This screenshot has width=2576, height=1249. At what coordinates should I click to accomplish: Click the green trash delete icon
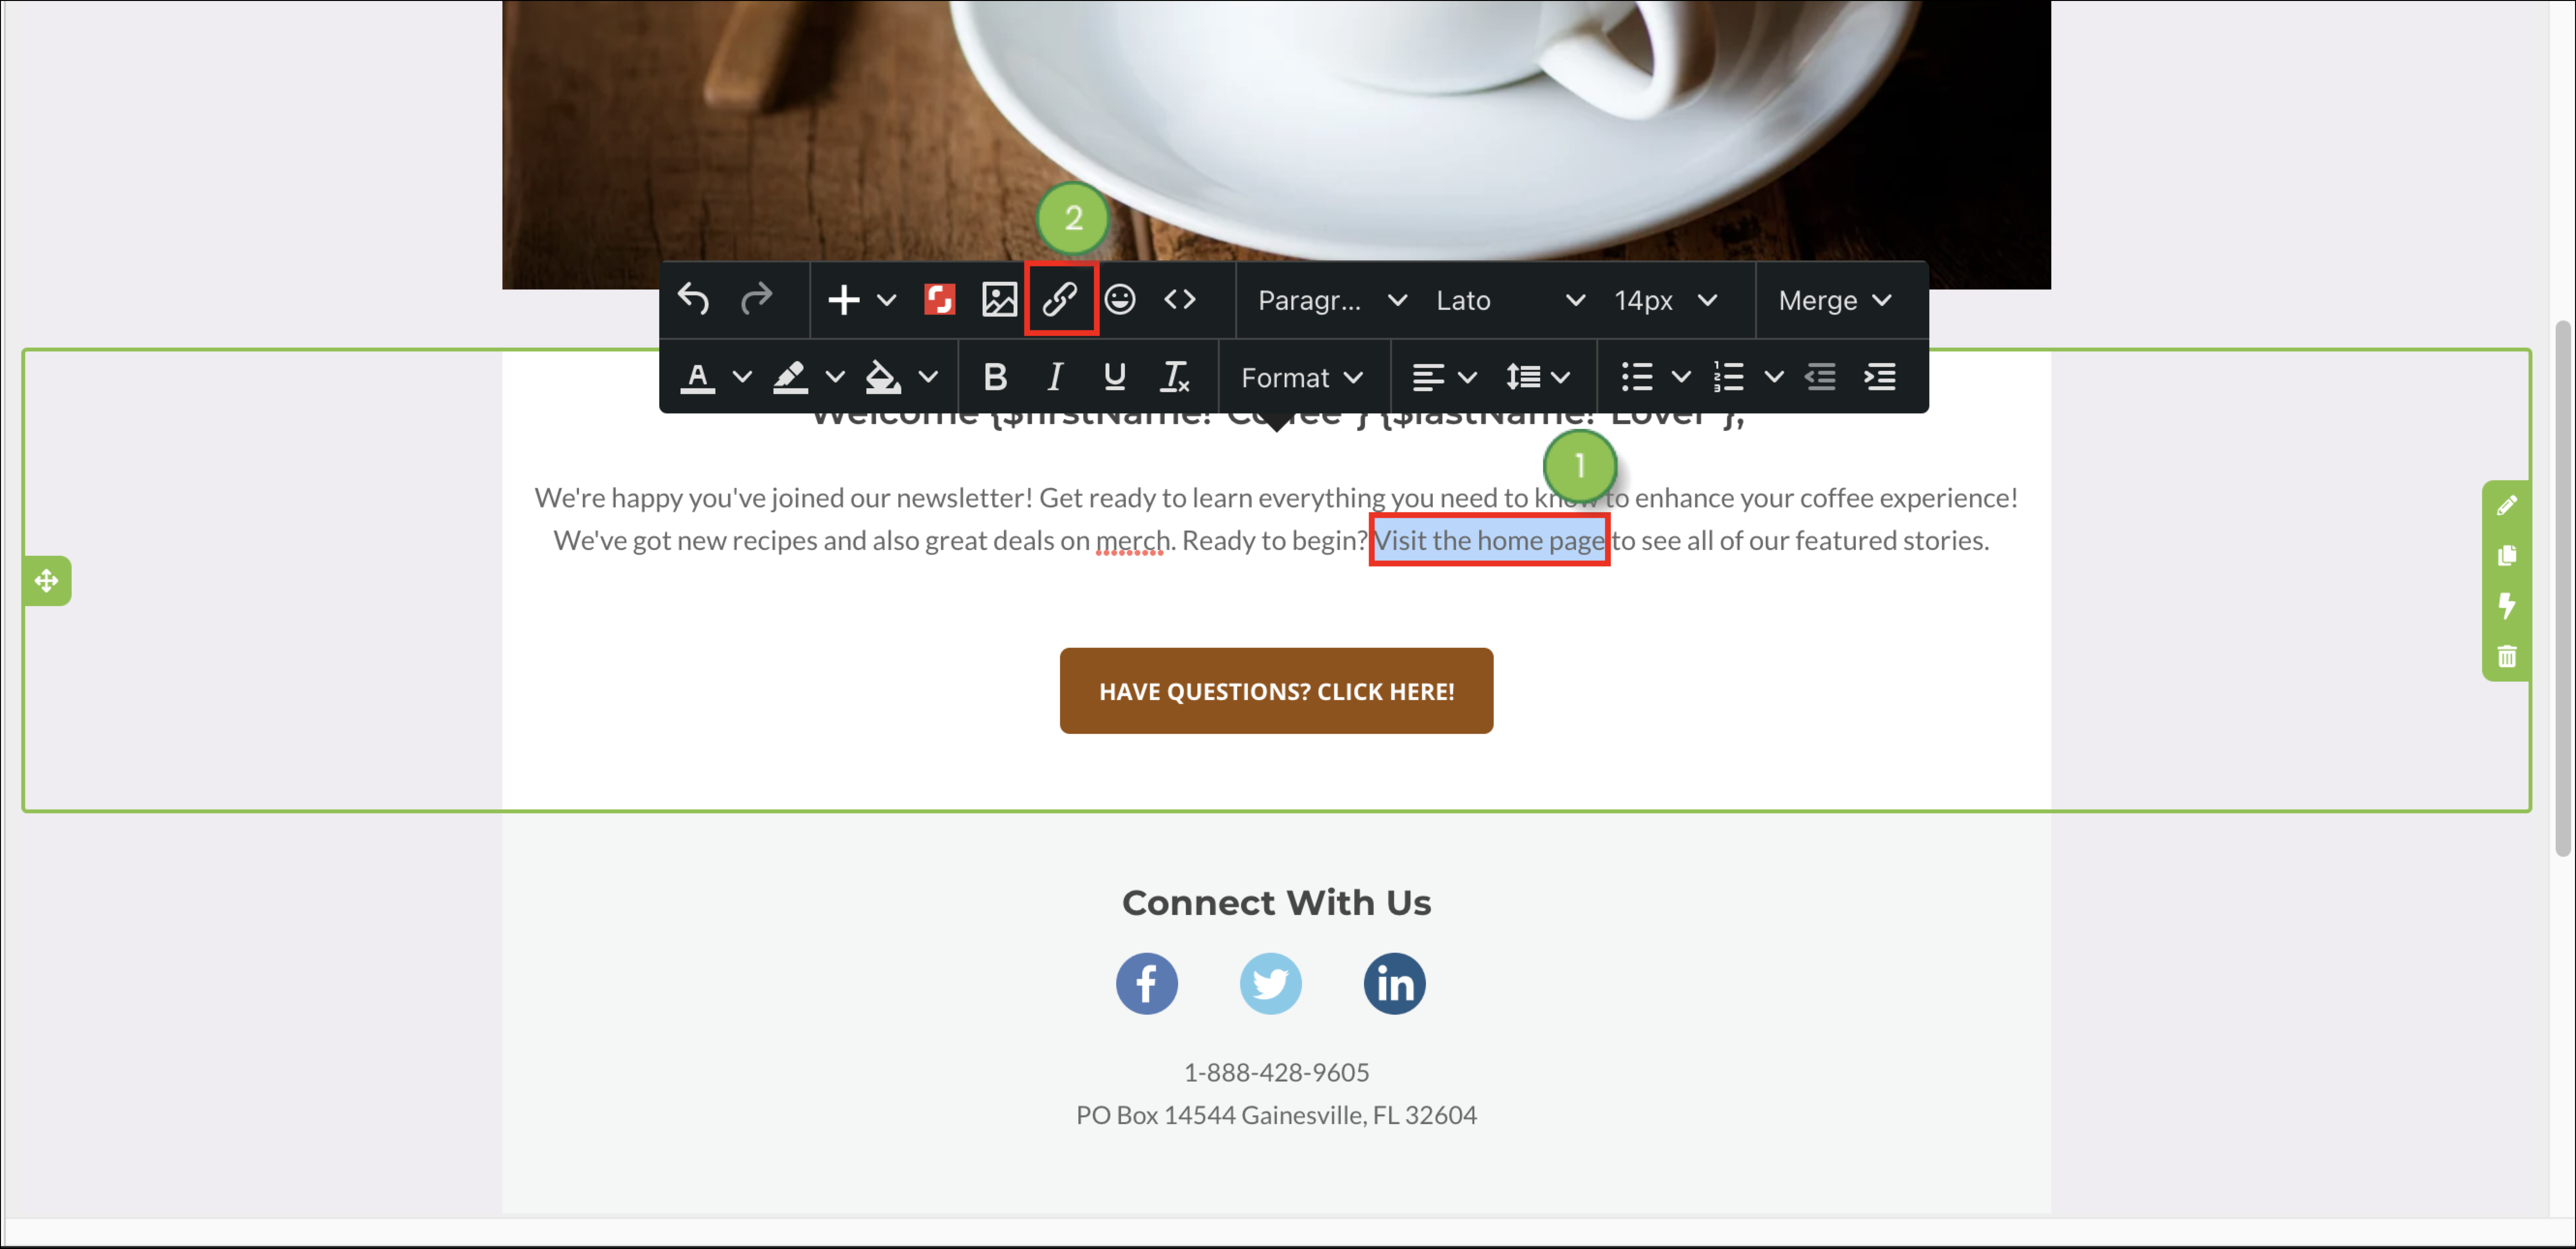2506,656
